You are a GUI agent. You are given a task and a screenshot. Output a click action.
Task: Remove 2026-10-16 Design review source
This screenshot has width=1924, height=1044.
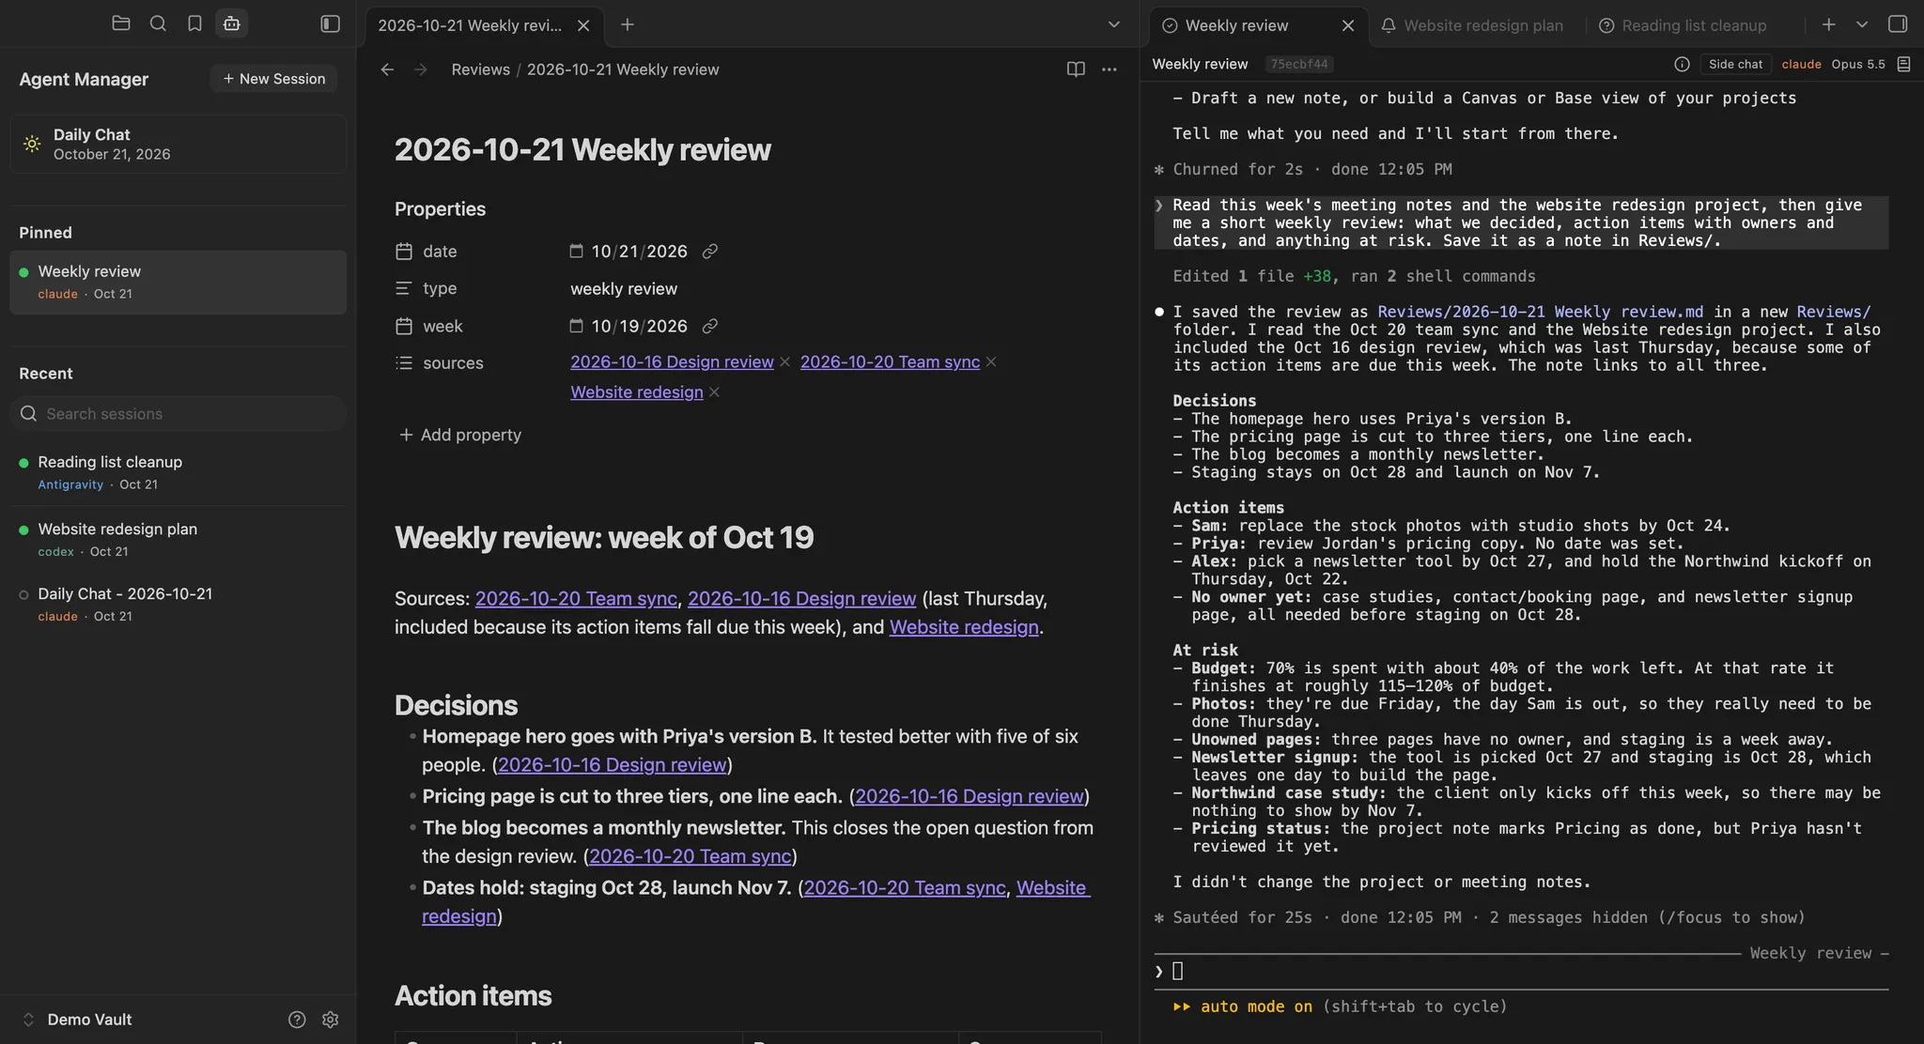pyautogui.click(x=785, y=362)
